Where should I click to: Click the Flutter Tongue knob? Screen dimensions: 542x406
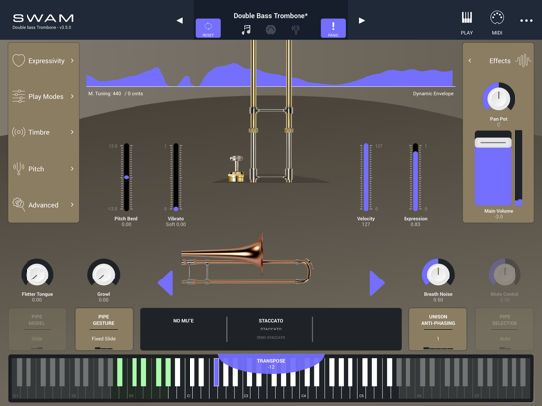37,275
